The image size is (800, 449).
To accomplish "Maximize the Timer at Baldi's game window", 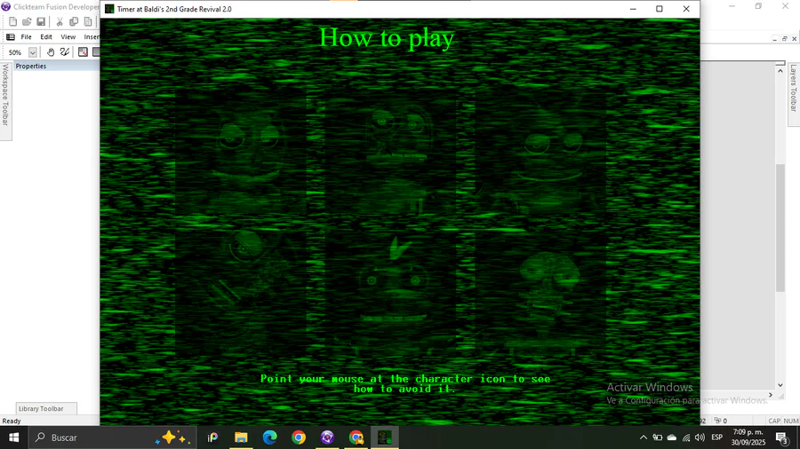I will (660, 9).
